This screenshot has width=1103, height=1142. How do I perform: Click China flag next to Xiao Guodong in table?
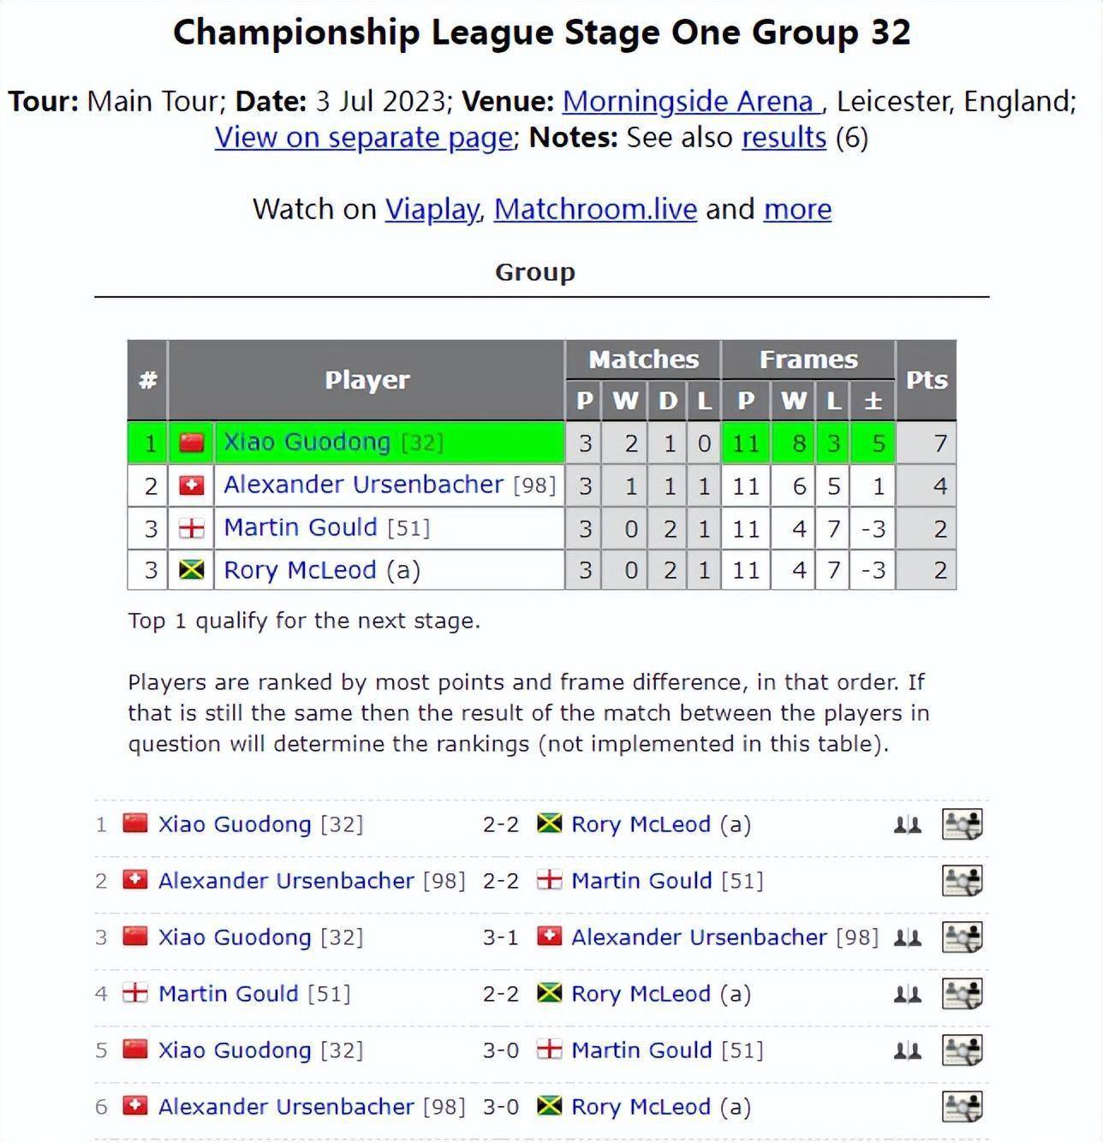coord(191,443)
